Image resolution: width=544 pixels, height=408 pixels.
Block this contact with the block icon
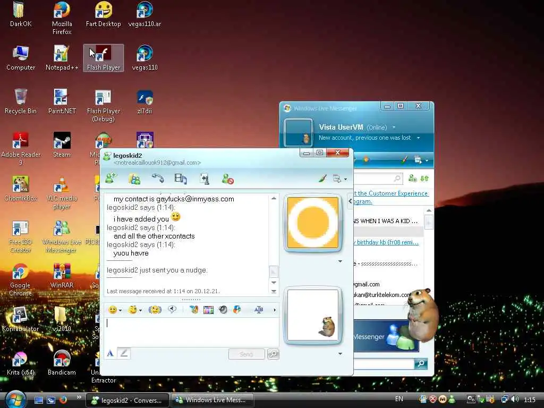[227, 178]
